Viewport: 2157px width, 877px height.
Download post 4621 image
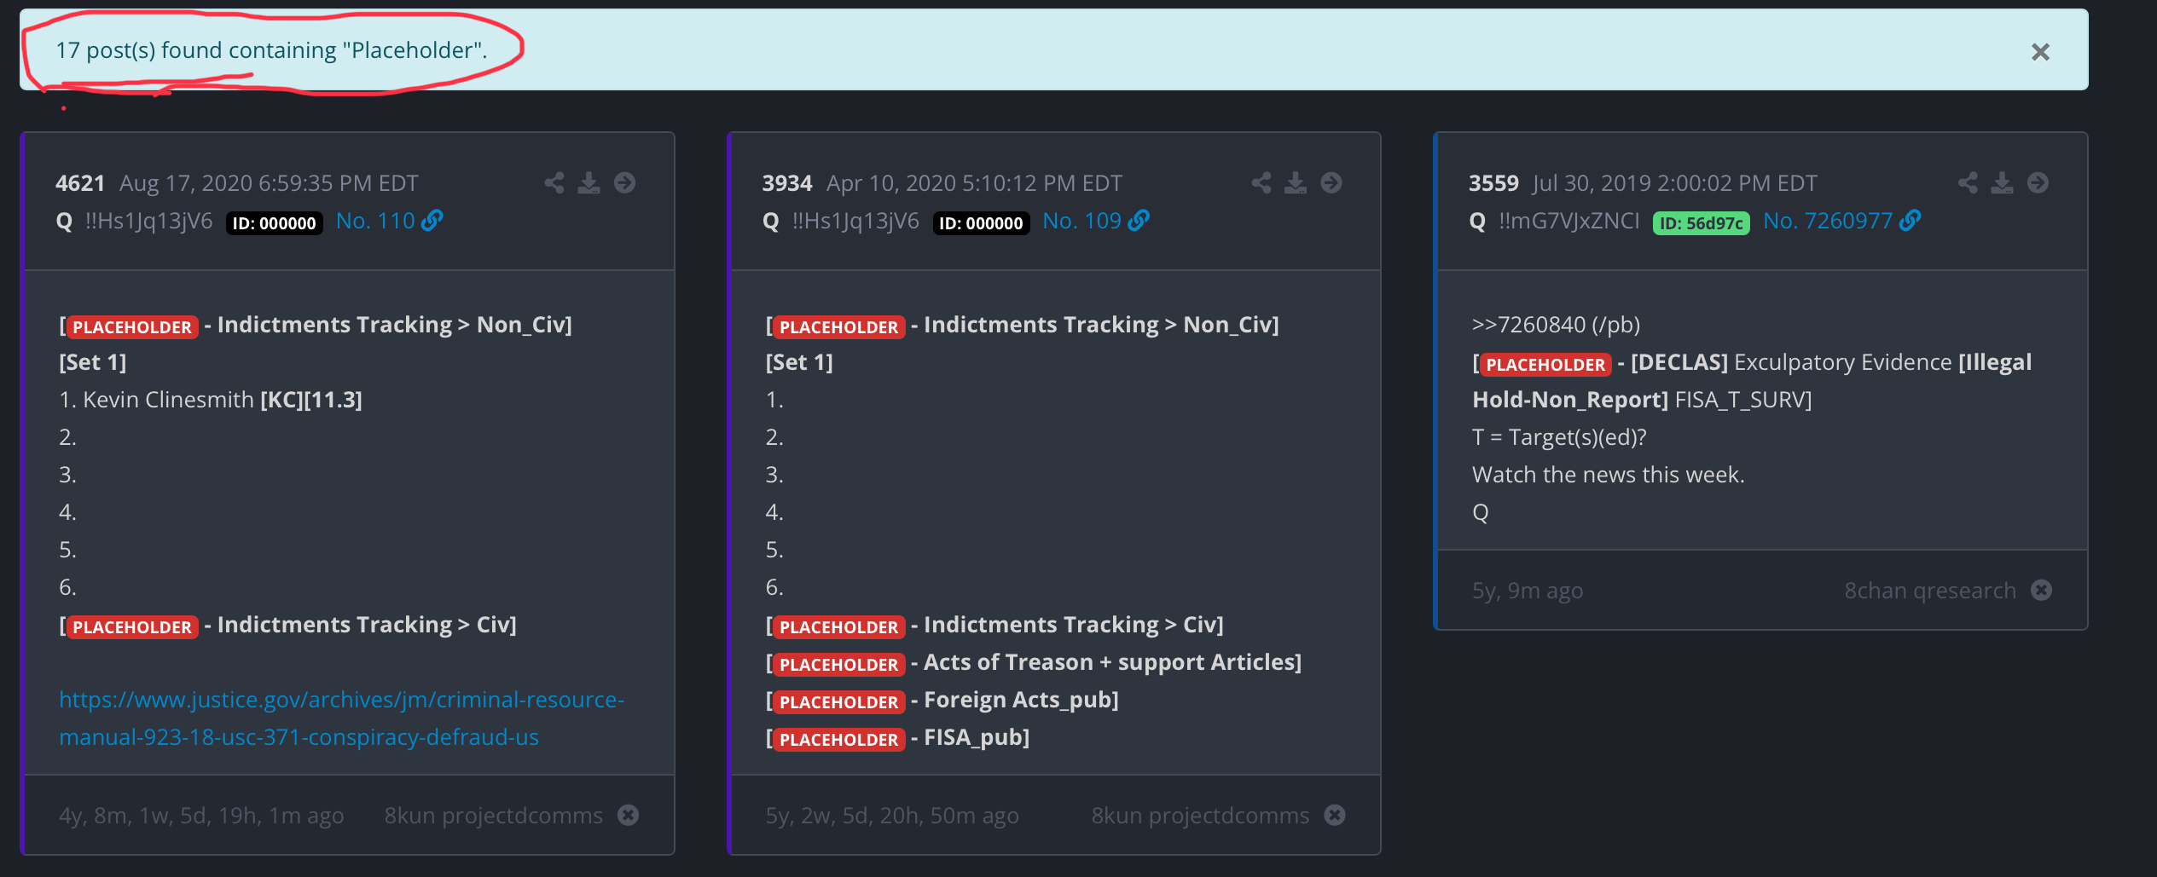(589, 182)
